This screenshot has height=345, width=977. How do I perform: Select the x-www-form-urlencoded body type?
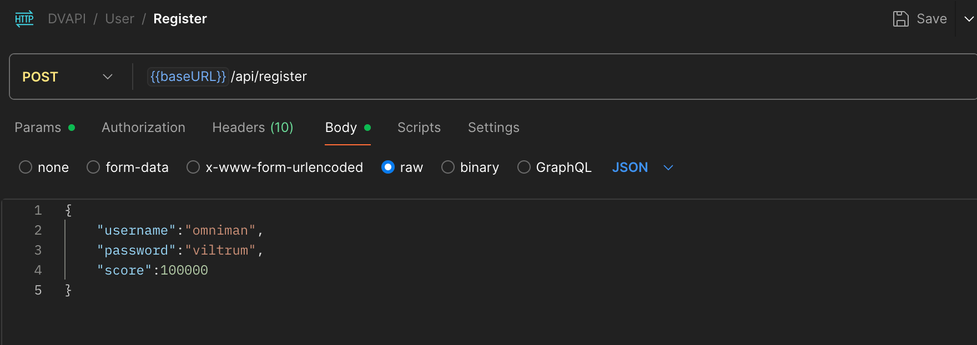(193, 167)
